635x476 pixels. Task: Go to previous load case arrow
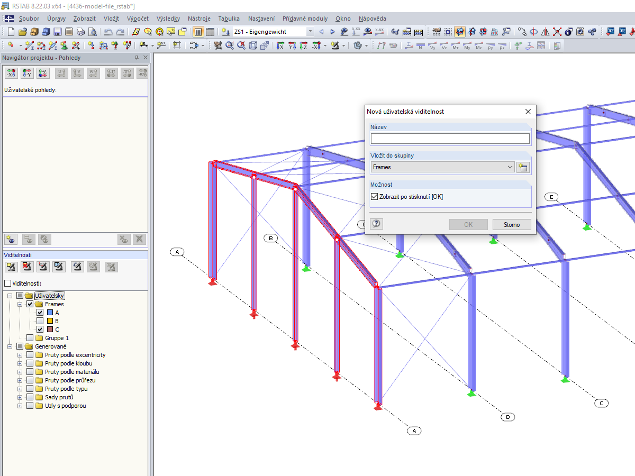click(321, 32)
